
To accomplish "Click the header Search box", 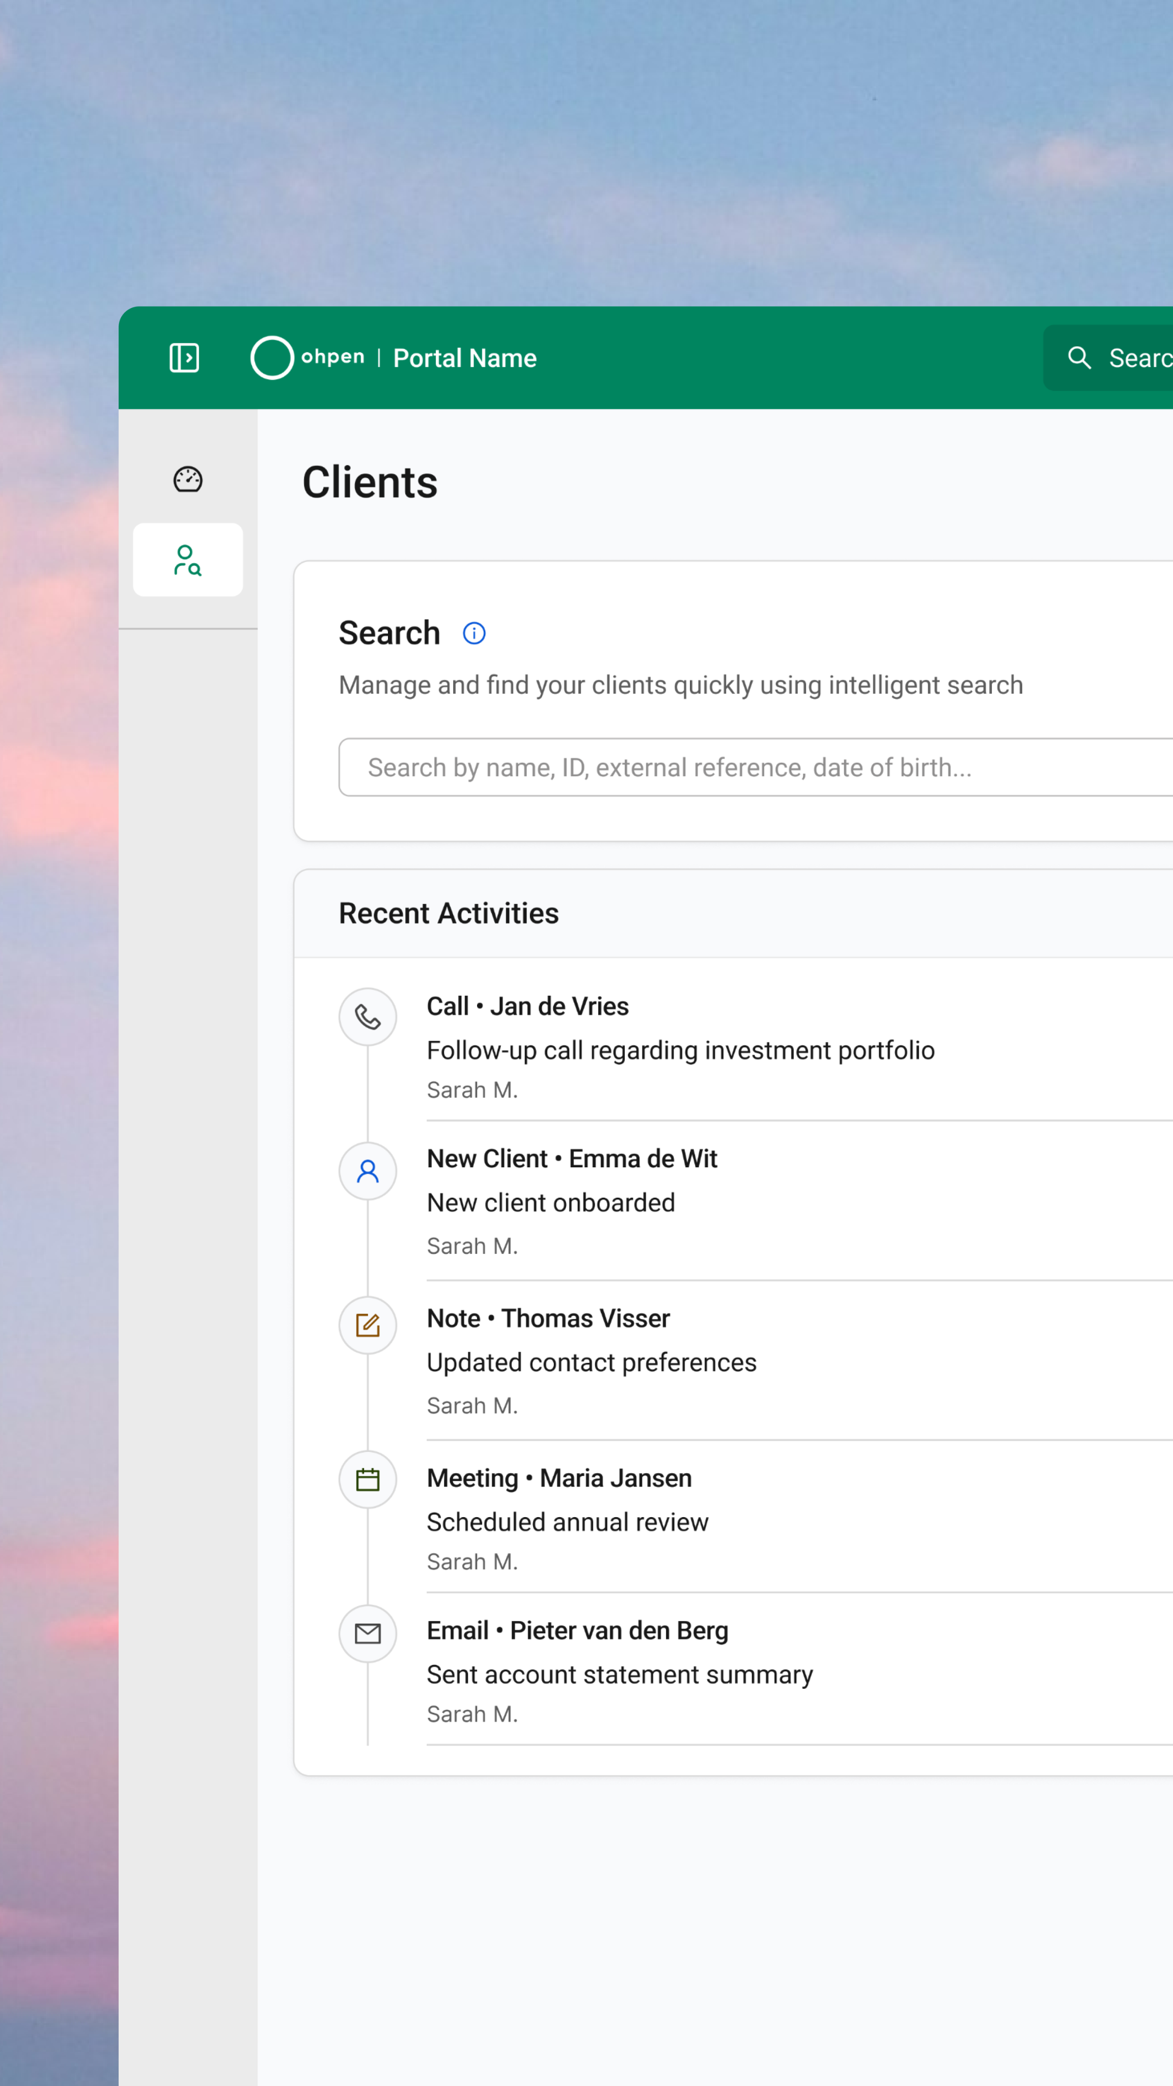I will pos(1108,358).
